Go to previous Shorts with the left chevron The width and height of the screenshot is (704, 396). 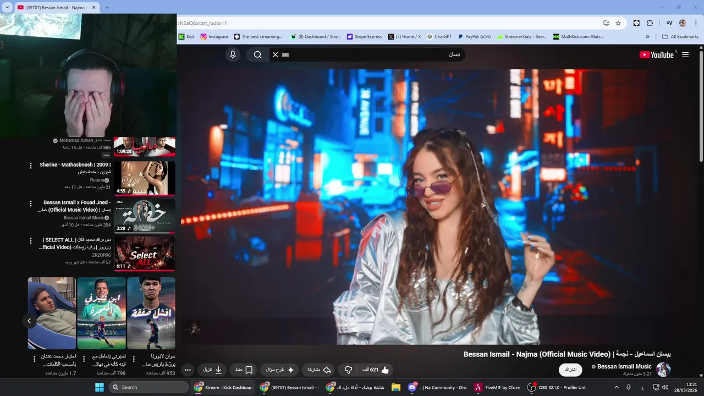point(29,321)
